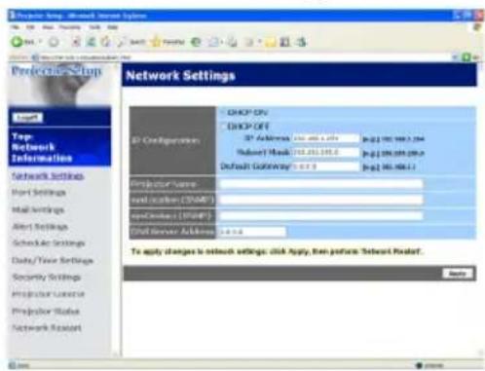Click the Home icon in browser toolbar
This screenshot has height=371, width=485.
105,42
